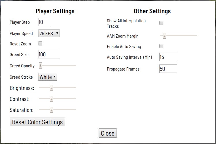Check the Enable Auto Saving checkbox
The width and height of the screenshot is (216, 144).
pos(161,46)
